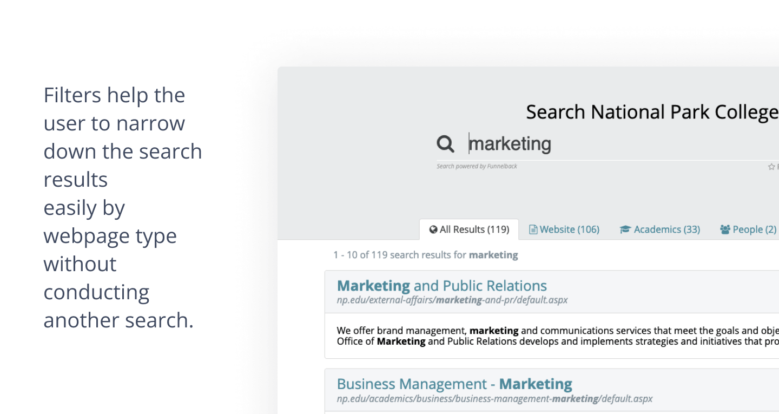
Task: Click the document icon beside Website
Action: (x=533, y=229)
